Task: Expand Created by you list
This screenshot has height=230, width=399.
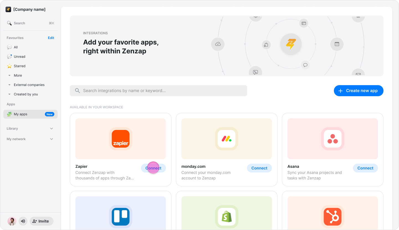Action: [9, 94]
